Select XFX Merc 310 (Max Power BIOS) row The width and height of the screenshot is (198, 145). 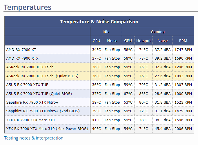(47, 129)
